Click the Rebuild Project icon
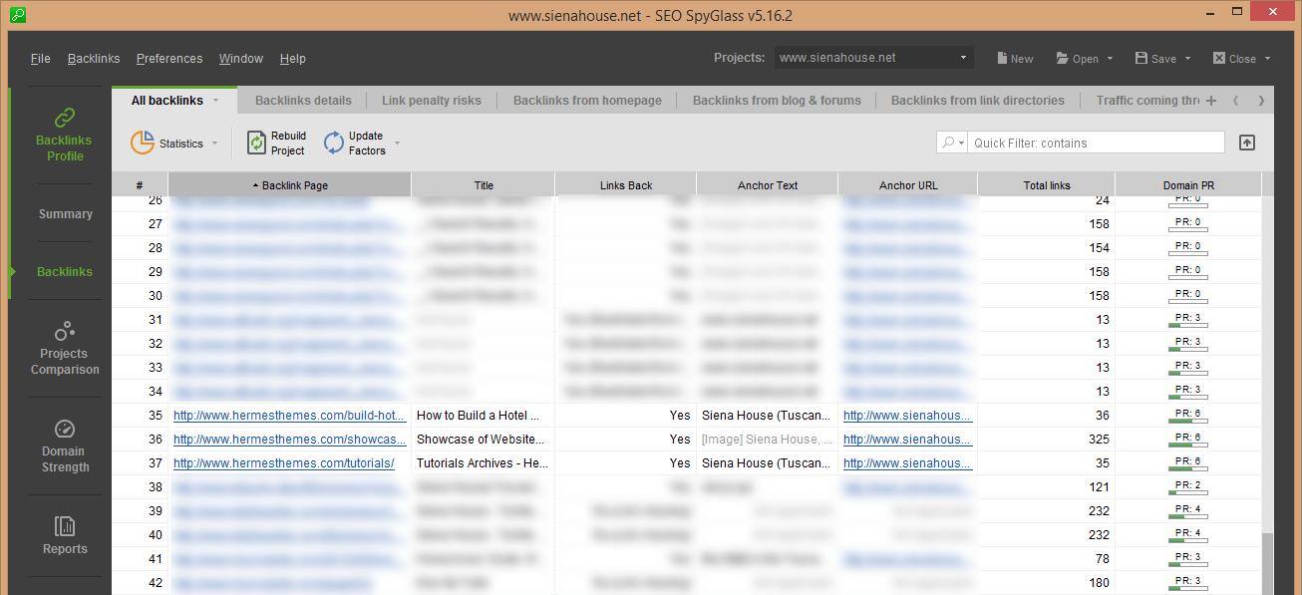 click(x=256, y=144)
